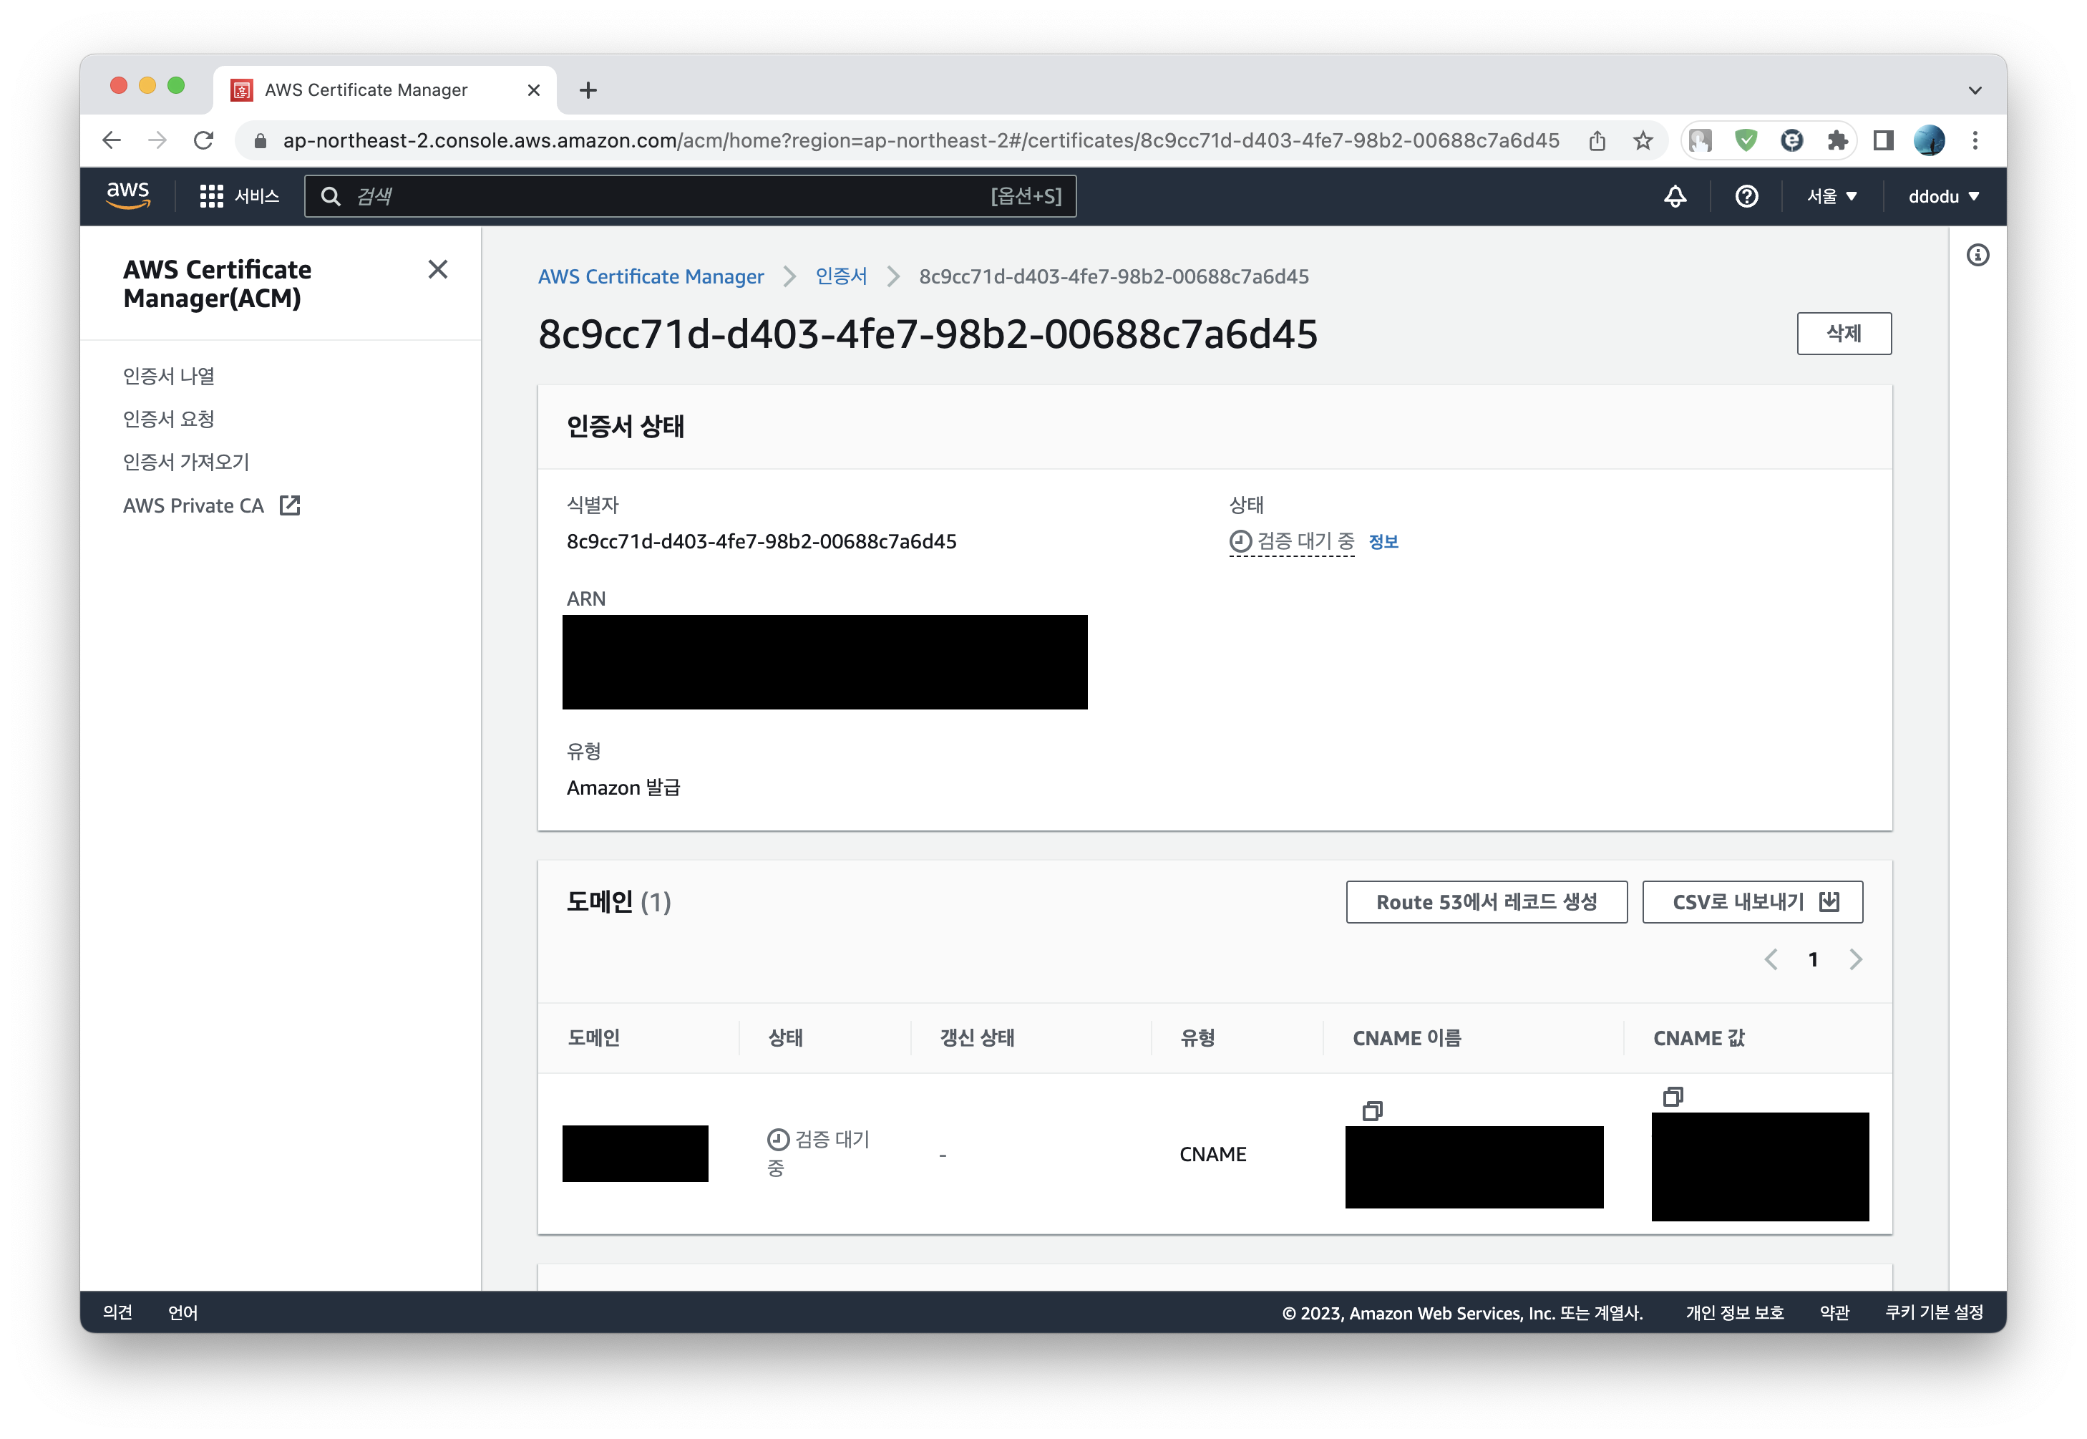Image resolution: width=2087 pixels, height=1439 pixels.
Task: Open 언어 language selector in footer
Action: coord(183,1313)
